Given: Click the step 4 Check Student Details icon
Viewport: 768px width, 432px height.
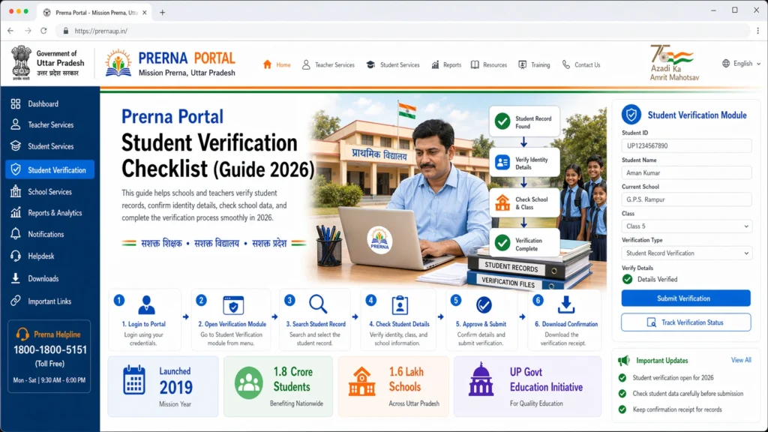Looking at the screenshot, I should coord(400,305).
